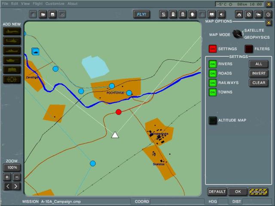Image resolution: width=275 pixels, height=206 pixels.
Task: Open the 100% zoom level selector
Action: click(x=12, y=168)
